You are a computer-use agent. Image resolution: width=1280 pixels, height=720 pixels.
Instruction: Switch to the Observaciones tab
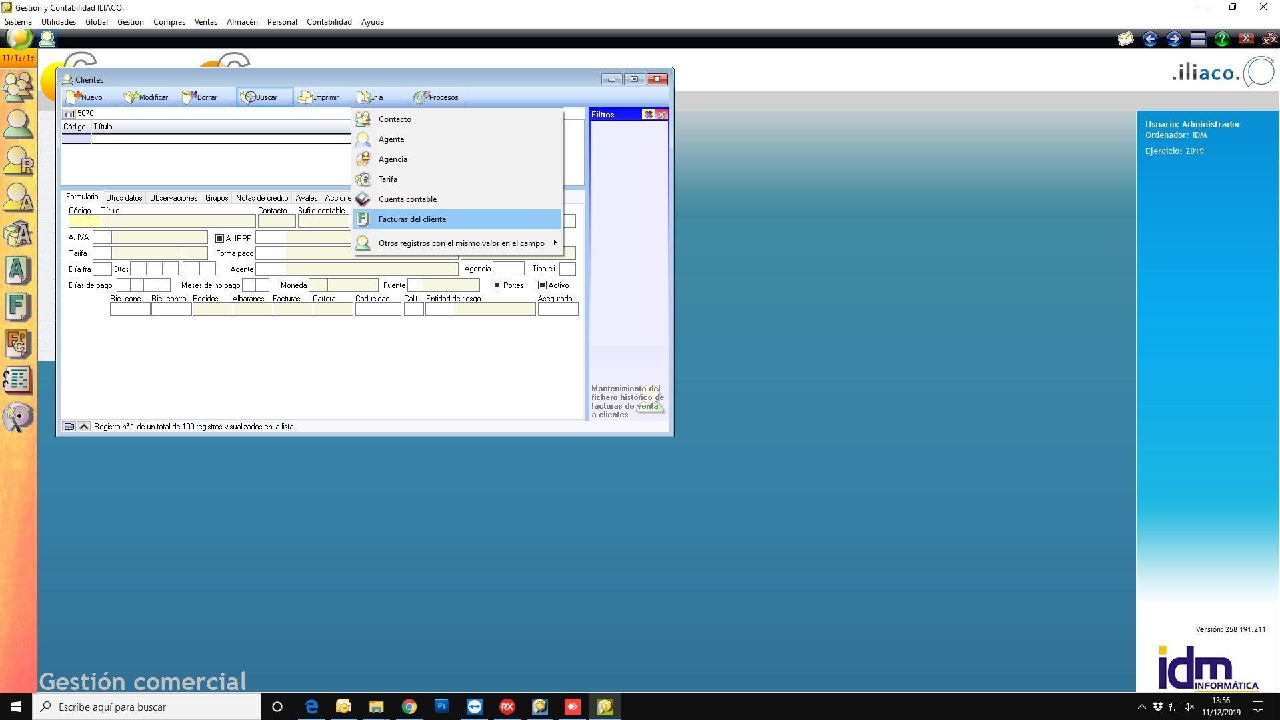point(174,198)
